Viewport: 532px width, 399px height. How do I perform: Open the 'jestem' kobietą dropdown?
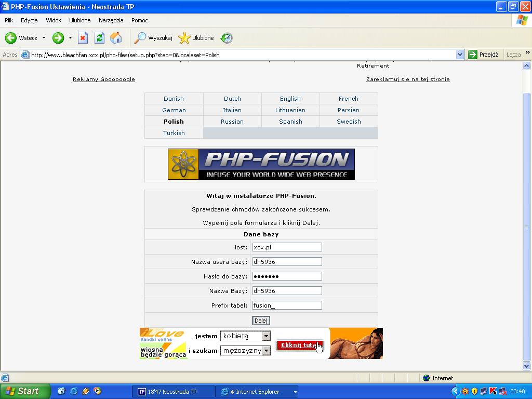point(267,336)
